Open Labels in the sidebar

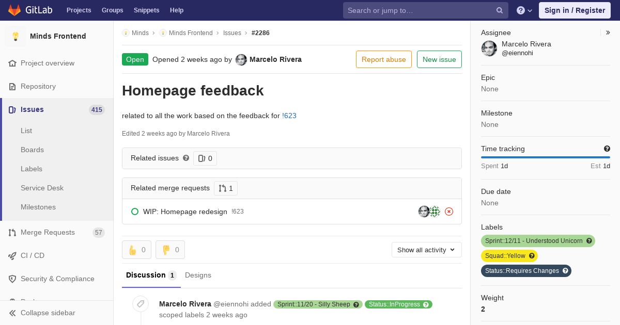pyautogui.click(x=32, y=169)
